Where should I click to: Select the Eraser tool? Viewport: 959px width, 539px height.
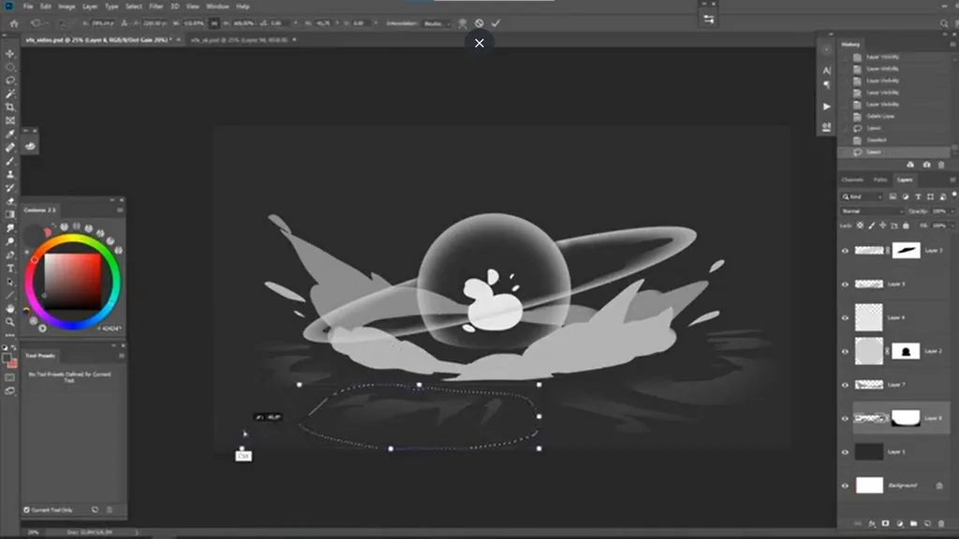coord(9,201)
